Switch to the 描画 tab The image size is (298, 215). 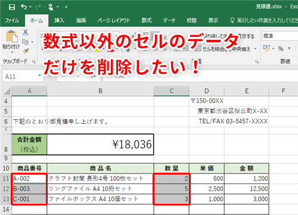(81, 20)
